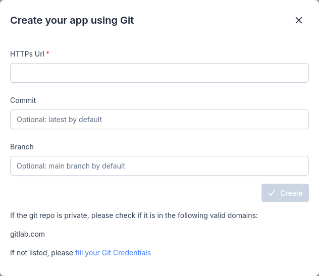Click the dialog title 'Create your app using Git'
This screenshot has width=319, height=276.
coord(72,21)
